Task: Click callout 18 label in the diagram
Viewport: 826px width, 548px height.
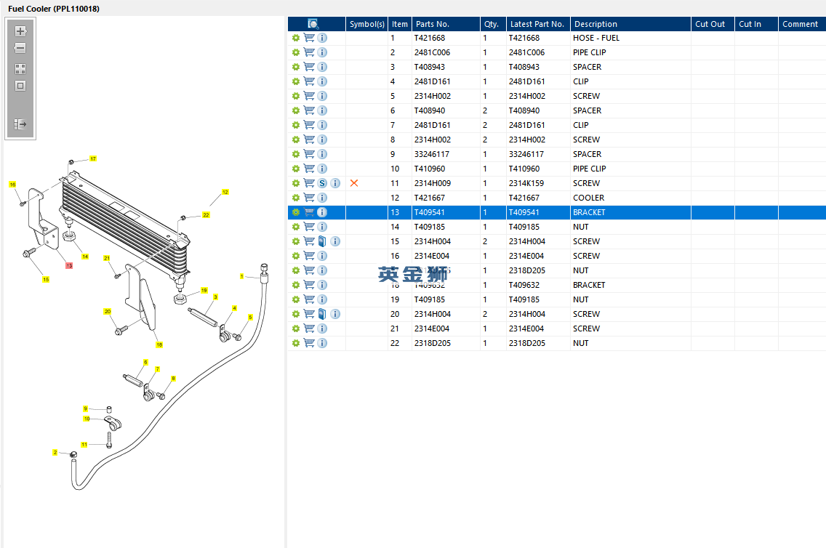Action: tap(159, 344)
